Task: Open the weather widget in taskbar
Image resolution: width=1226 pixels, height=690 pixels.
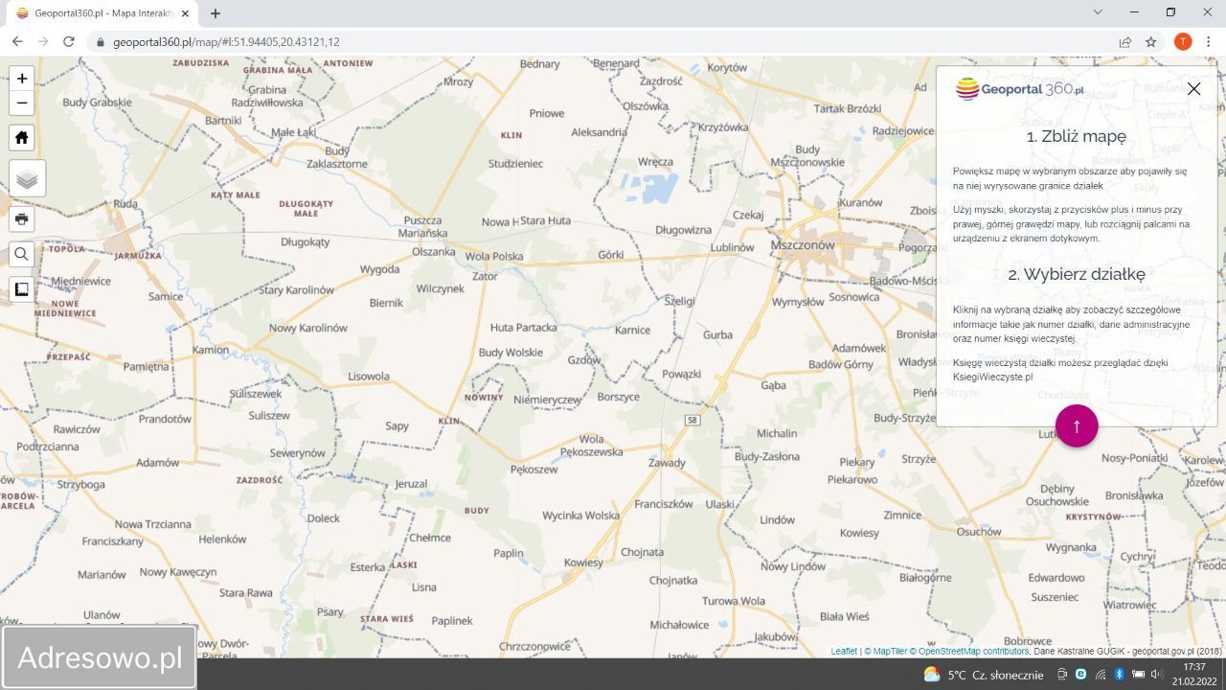Action: (984, 675)
